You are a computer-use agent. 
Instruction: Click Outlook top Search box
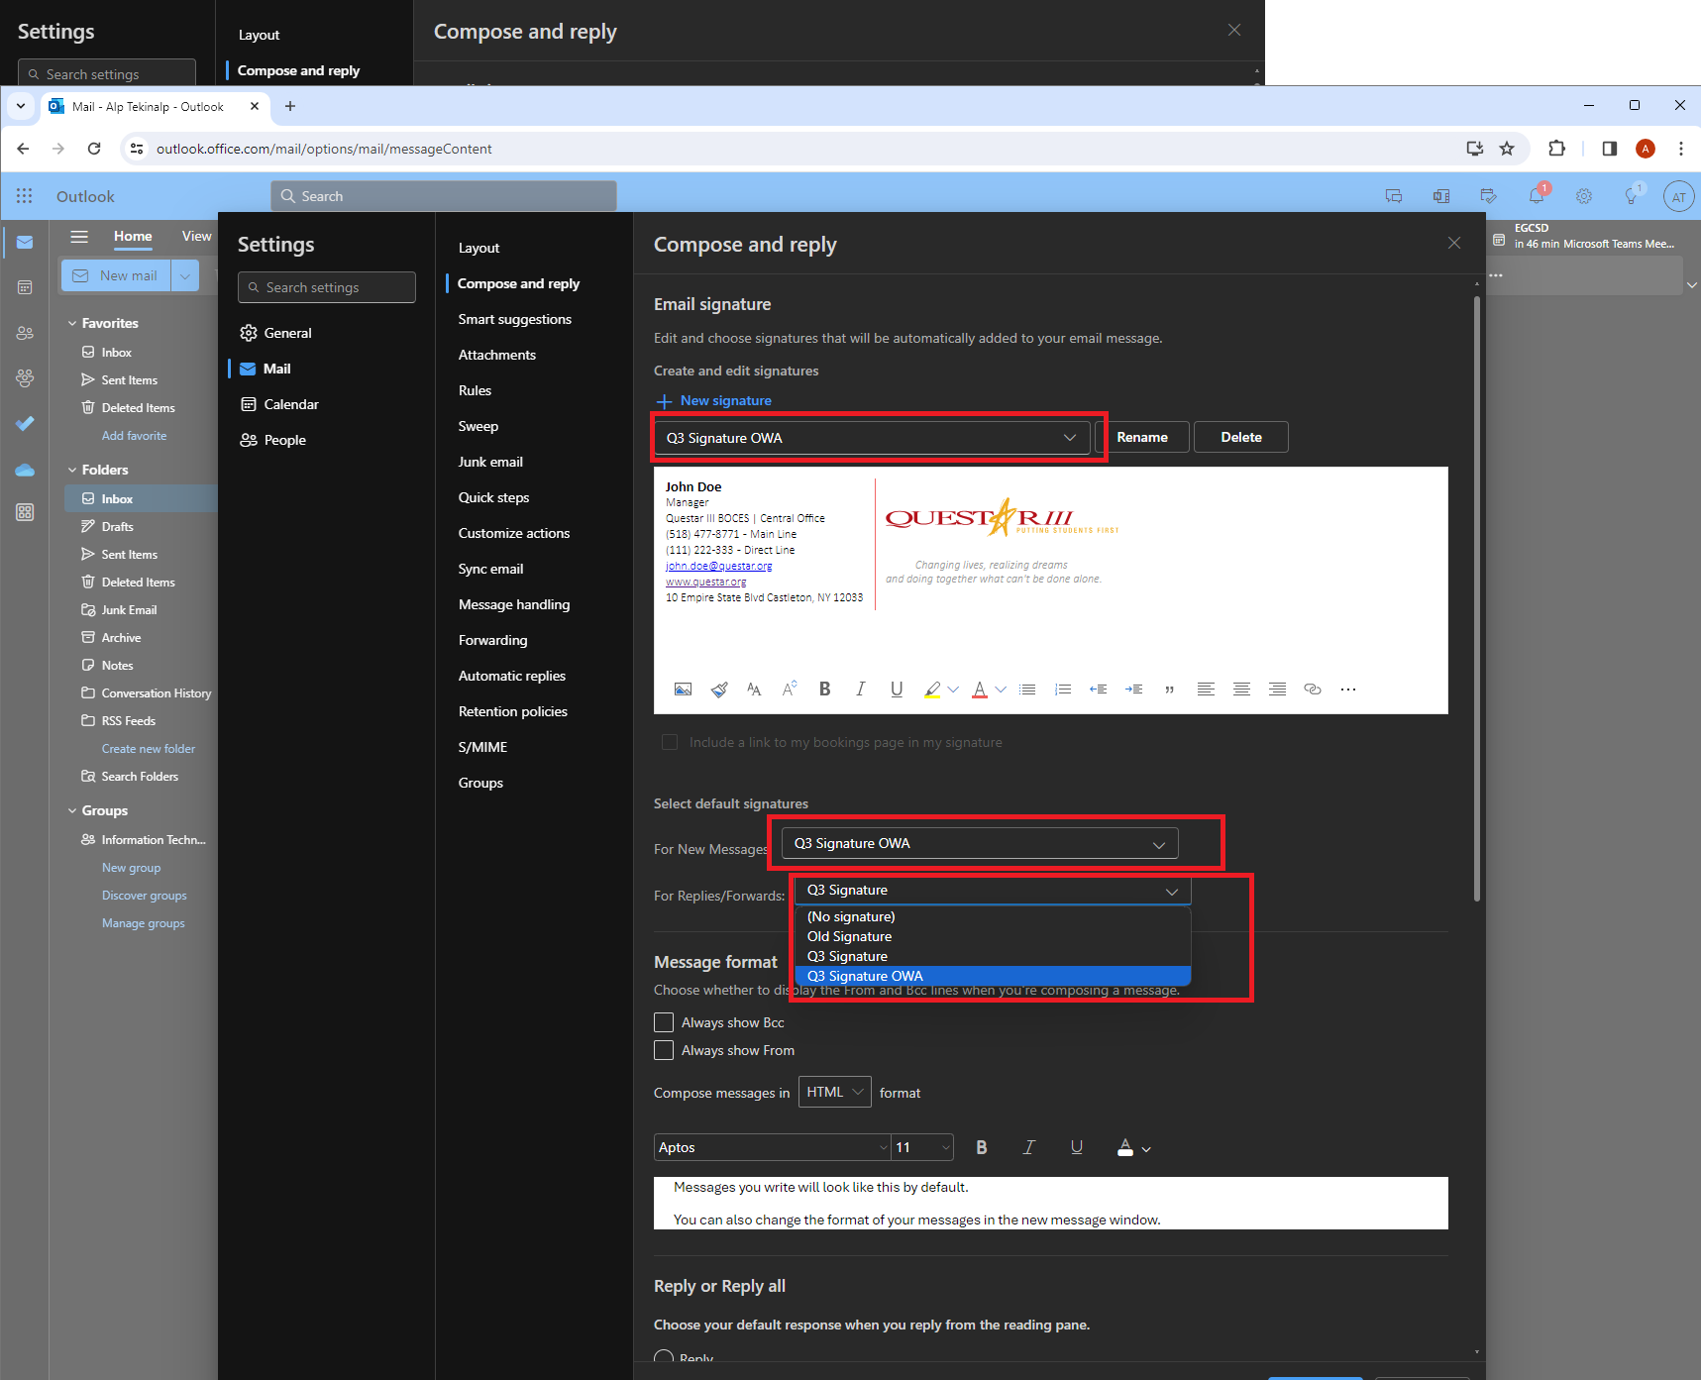[x=444, y=196]
